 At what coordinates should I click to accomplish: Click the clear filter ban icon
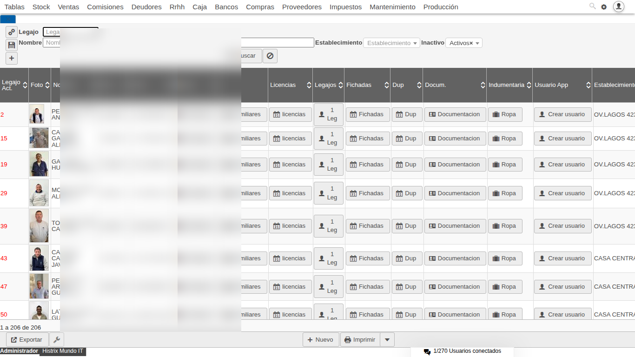click(x=270, y=56)
